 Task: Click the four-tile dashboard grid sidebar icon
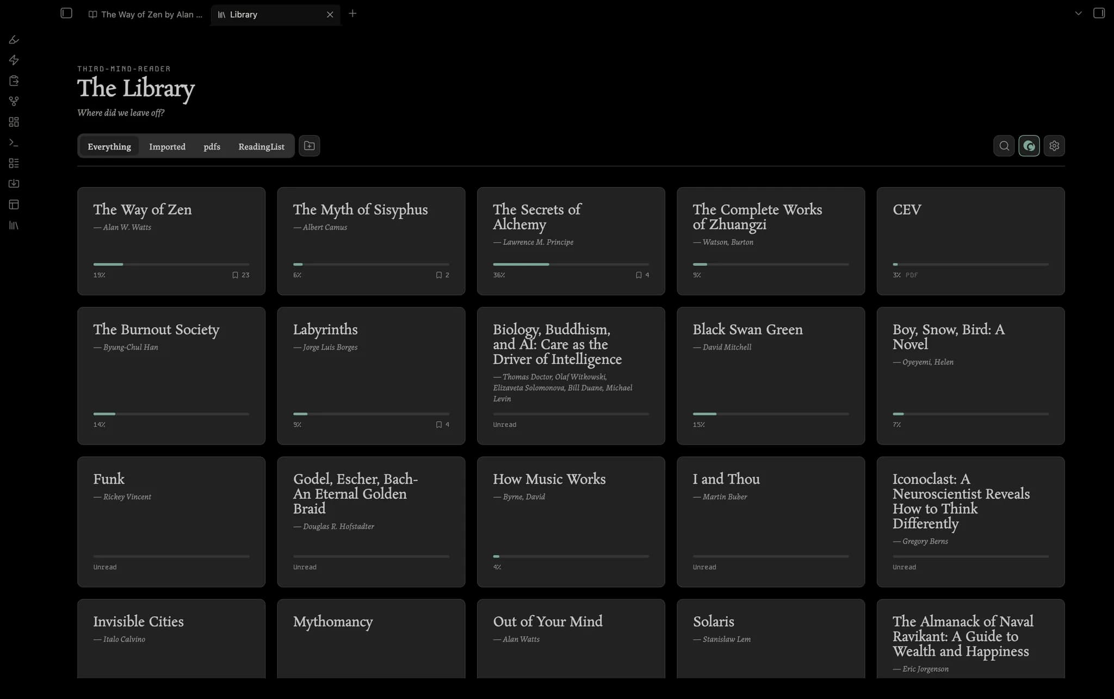click(x=14, y=122)
